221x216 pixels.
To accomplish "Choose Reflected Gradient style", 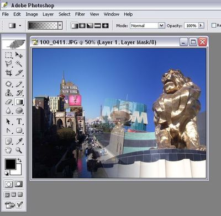I will pos(97,25).
